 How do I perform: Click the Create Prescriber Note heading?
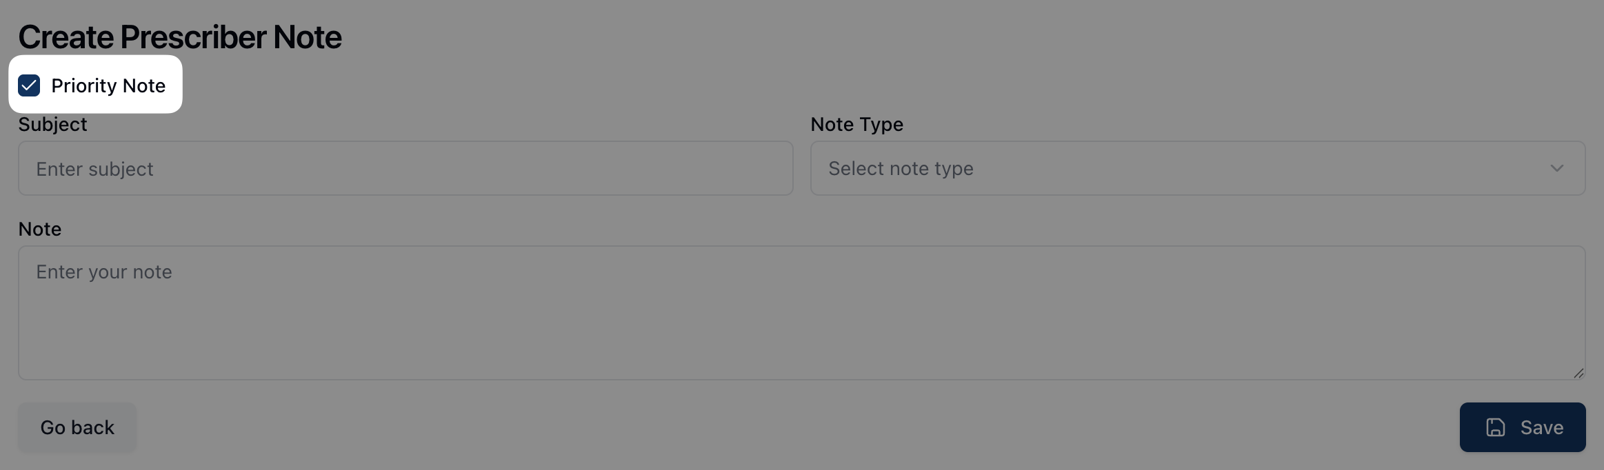[x=180, y=37]
